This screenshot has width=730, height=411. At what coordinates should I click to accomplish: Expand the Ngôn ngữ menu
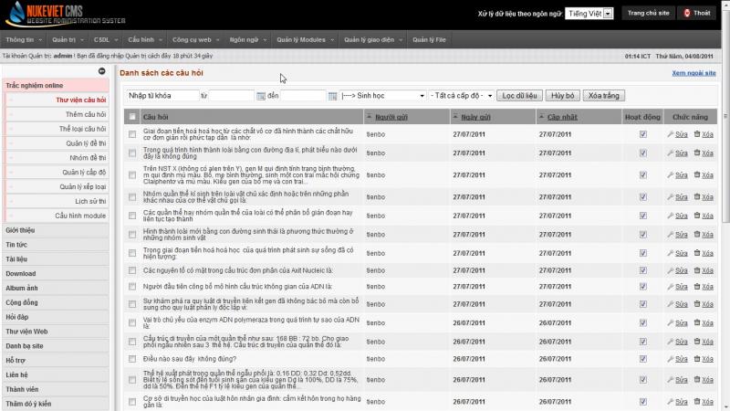247,39
